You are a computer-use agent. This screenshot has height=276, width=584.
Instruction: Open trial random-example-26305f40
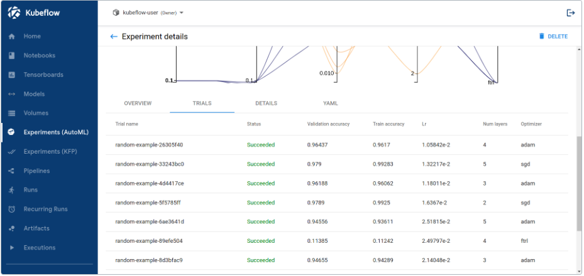pos(150,145)
